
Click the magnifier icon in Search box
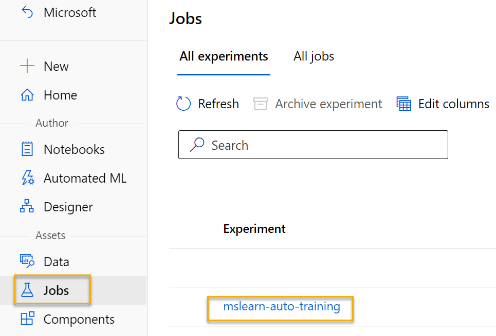pyautogui.click(x=197, y=145)
